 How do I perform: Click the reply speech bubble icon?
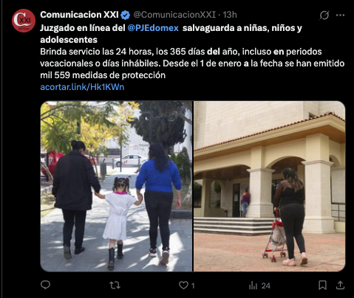coord(45,285)
